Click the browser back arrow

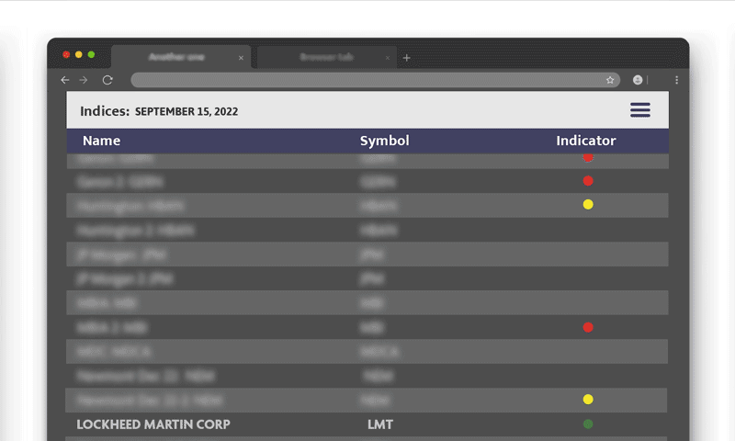point(65,81)
